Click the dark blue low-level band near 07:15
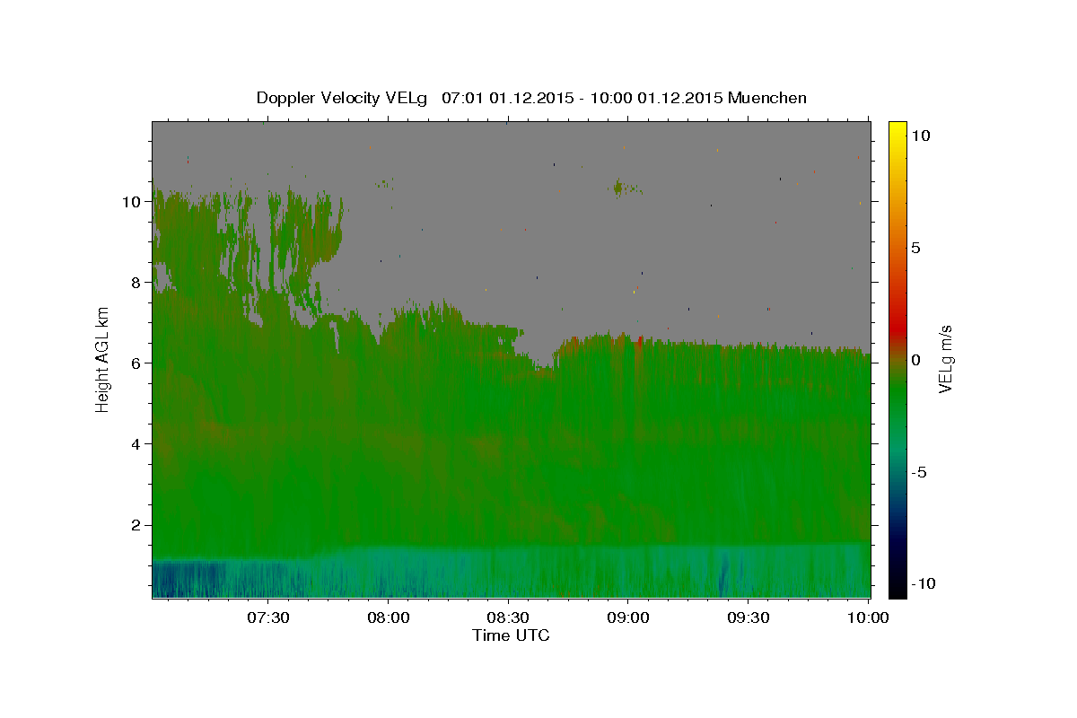Viewport: 1077px width, 718px height. tap(188, 579)
